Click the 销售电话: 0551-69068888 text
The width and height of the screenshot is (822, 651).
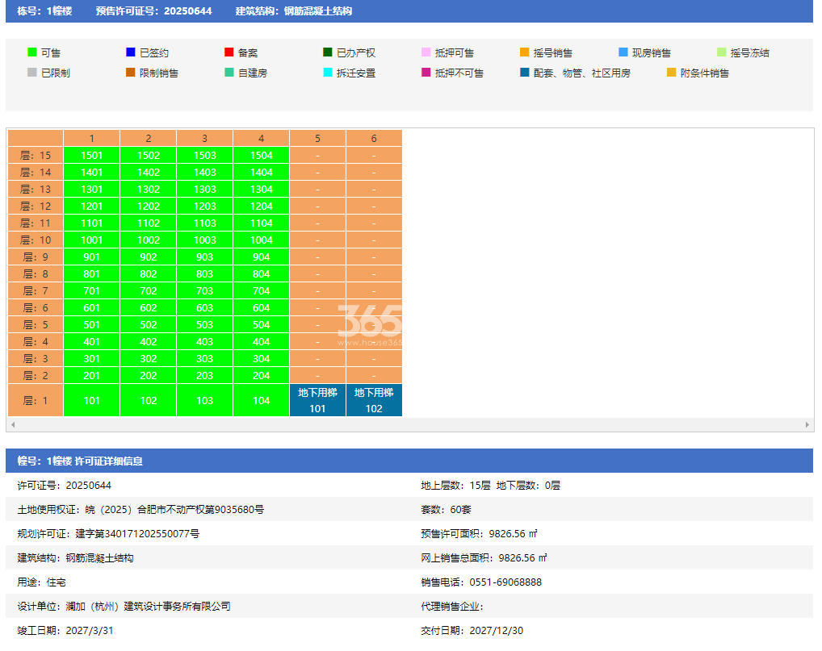pyautogui.click(x=481, y=582)
